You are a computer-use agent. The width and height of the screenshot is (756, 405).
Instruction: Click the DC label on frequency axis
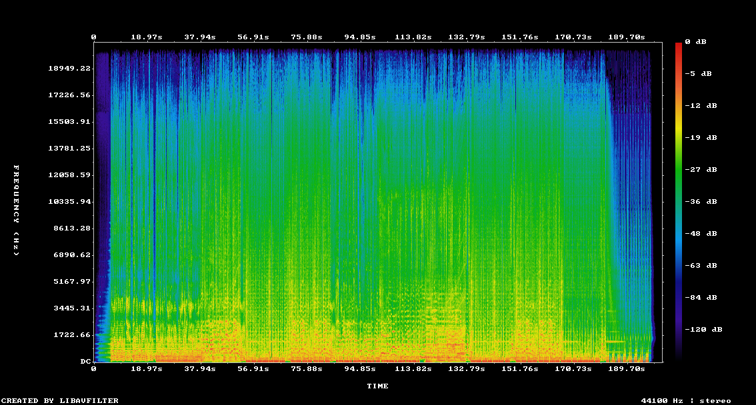tap(85, 361)
